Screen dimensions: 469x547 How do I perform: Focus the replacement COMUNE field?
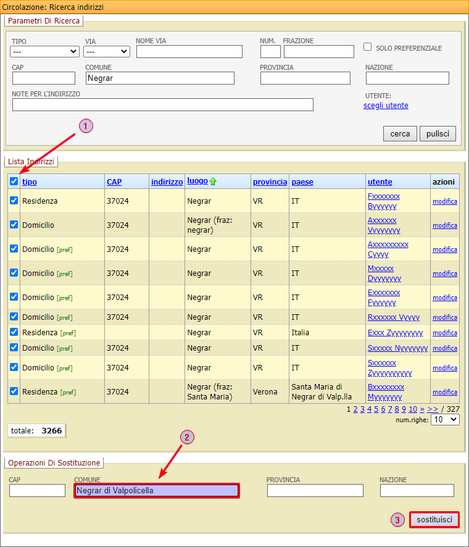tap(156, 490)
